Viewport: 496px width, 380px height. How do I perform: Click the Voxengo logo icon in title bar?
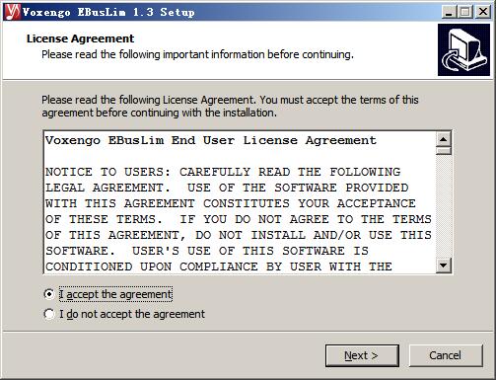(13, 12)
